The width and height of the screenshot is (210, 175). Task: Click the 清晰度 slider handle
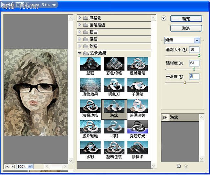[194, 69]
